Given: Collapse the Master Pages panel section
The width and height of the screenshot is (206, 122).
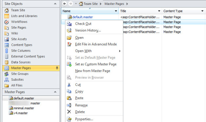Looking at the screenshot, I should [x=55, y=92].
